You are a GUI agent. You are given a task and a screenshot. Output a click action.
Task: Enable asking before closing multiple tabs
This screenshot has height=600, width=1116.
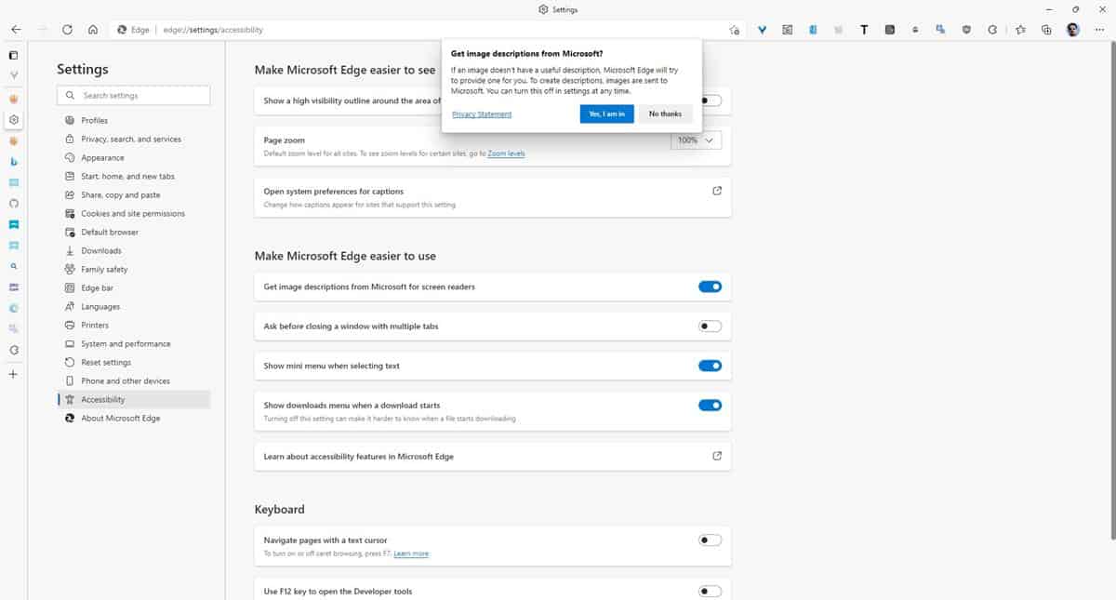tap(710, 326)
